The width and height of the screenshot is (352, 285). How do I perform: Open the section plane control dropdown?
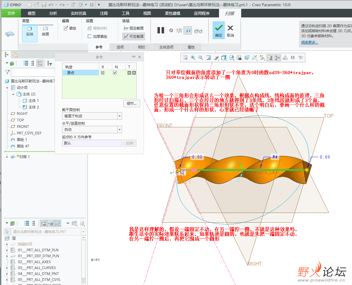[120, 116]
